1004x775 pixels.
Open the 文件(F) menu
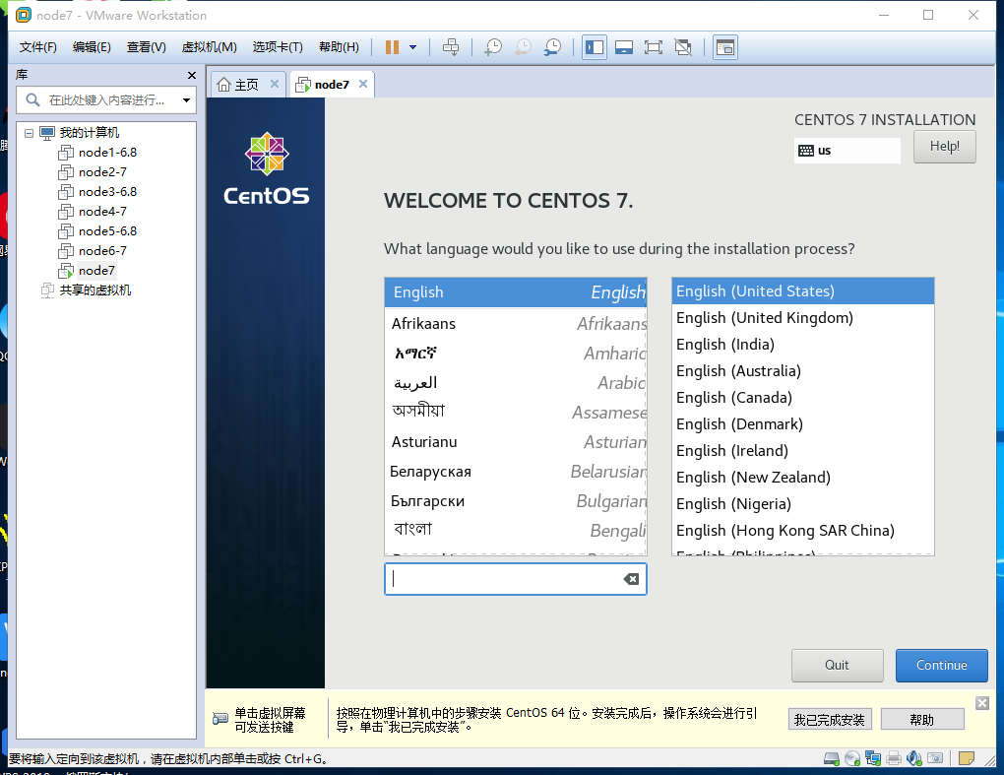click(x=37, y=47)
